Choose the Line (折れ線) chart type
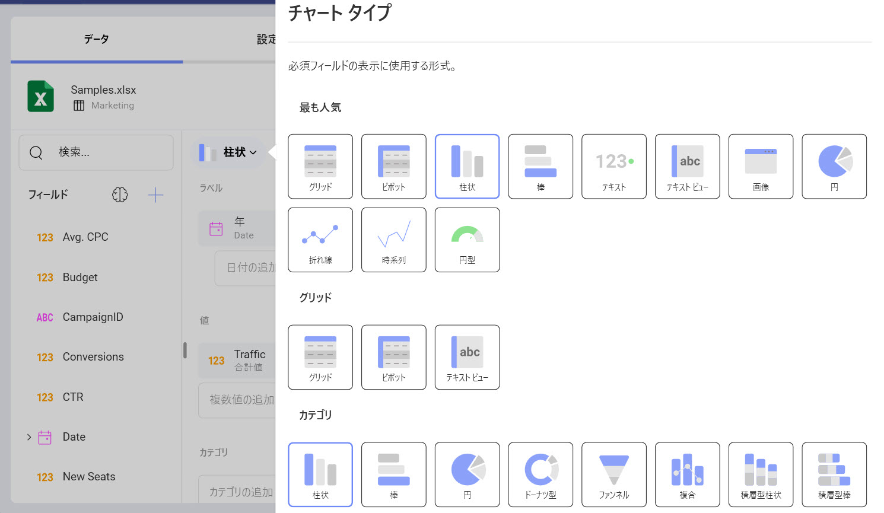This screenshot has height=513, width=884. coord(320,240)
